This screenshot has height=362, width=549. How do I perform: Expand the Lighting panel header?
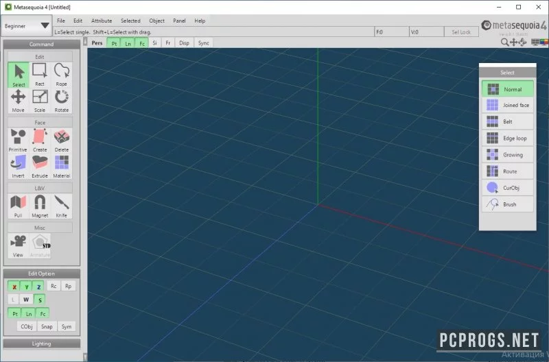[x=42, y=343]
